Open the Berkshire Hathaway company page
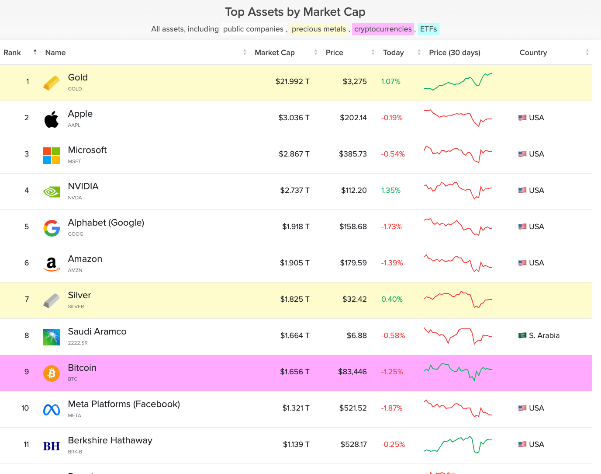Viewport: 601px width, 474px height. pyautogui.click(x=110, y=440)
